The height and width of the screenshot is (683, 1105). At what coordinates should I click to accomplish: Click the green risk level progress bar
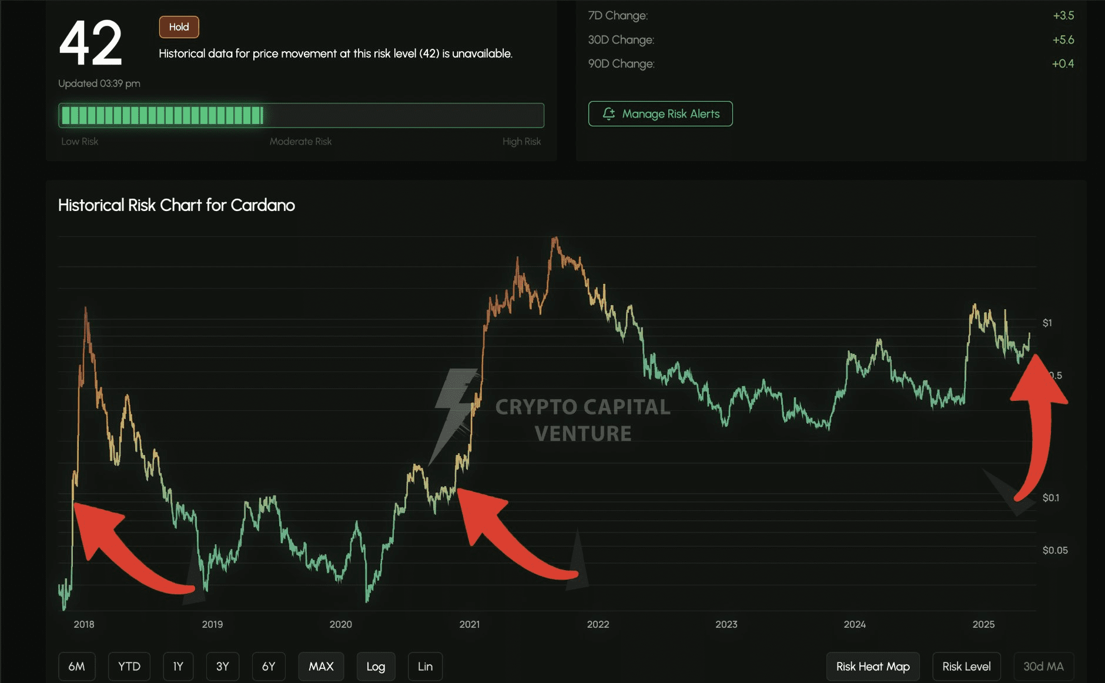pyautogui.click(x=301, y=115)
